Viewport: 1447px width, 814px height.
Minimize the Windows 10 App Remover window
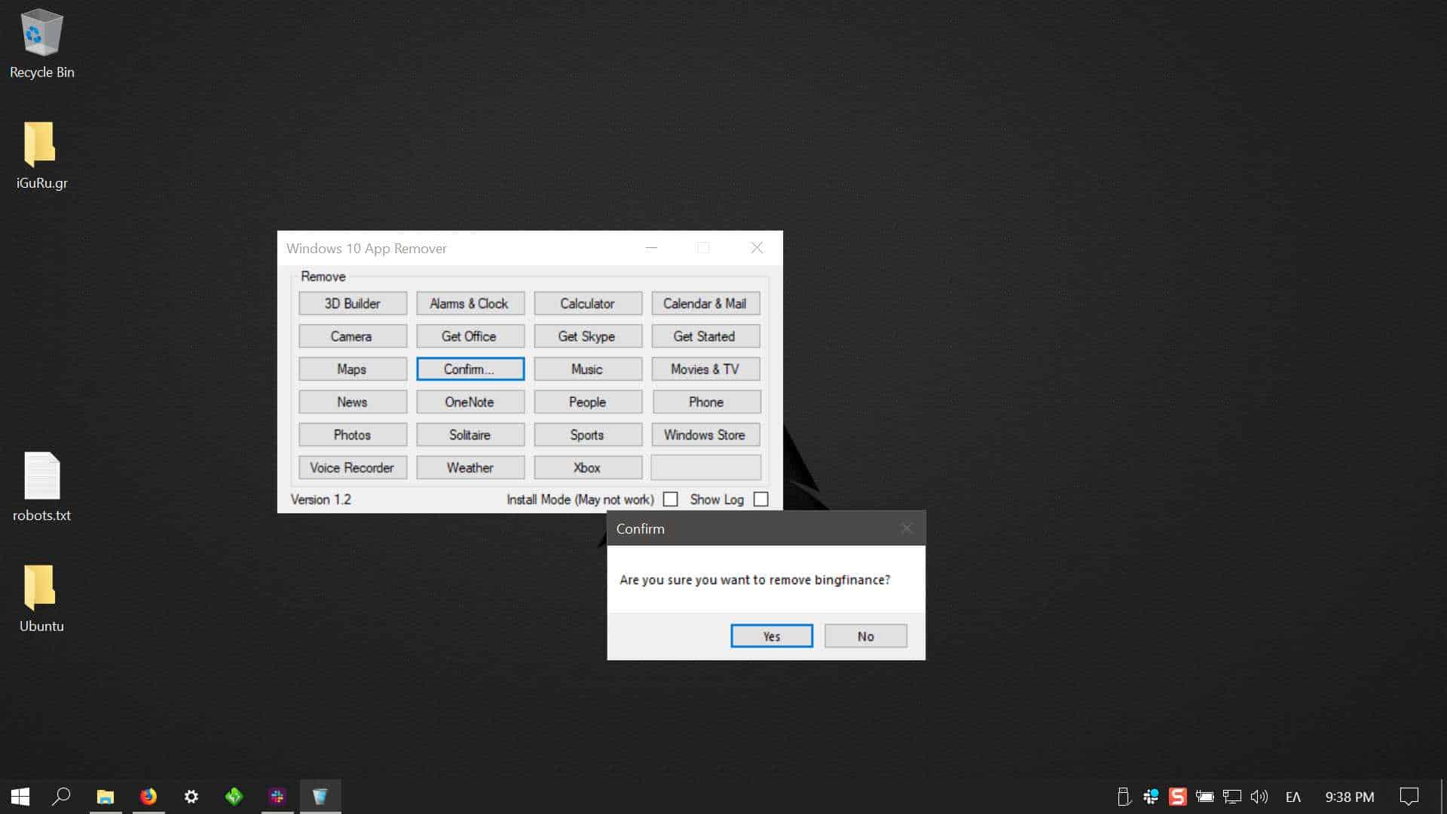point(651,248)
